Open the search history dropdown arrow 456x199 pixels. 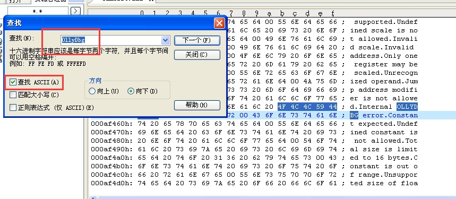(166, 40)
